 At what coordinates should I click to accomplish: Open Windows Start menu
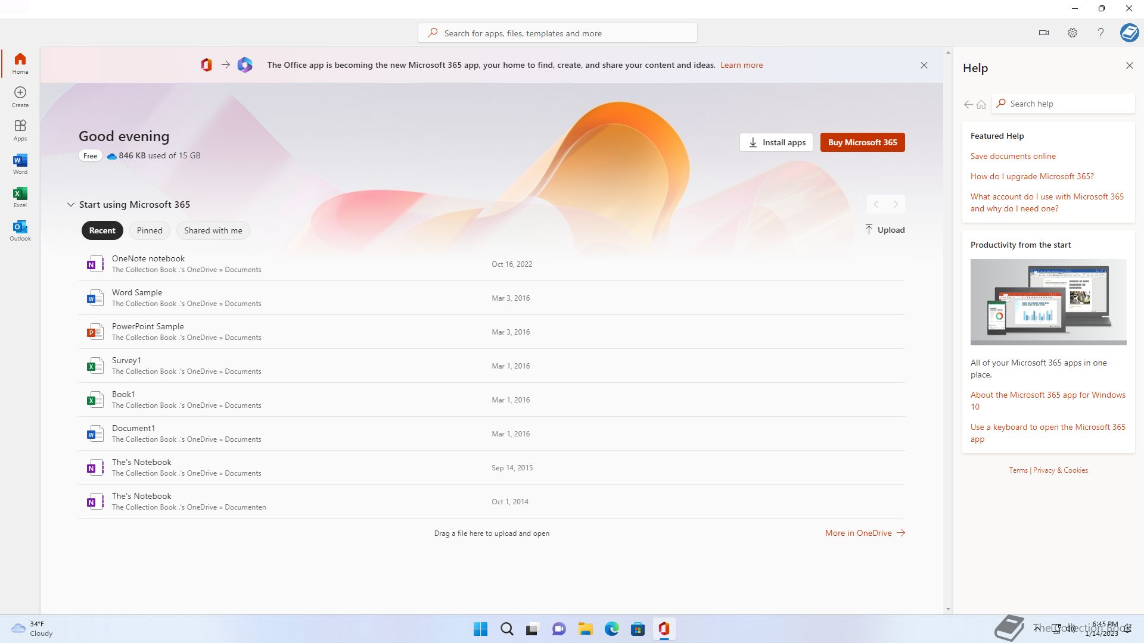tap(480, 629)
